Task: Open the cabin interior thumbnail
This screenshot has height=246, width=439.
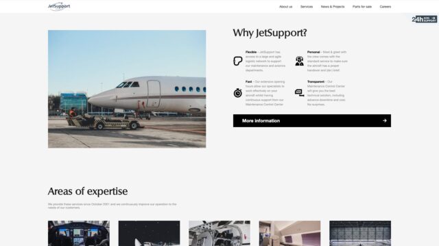Action: tap(289, 234)
